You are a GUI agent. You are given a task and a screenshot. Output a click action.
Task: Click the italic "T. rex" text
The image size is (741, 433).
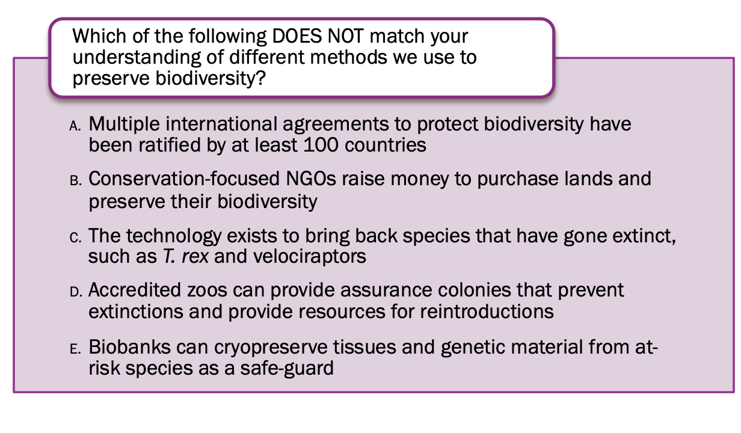click(185, 256)
